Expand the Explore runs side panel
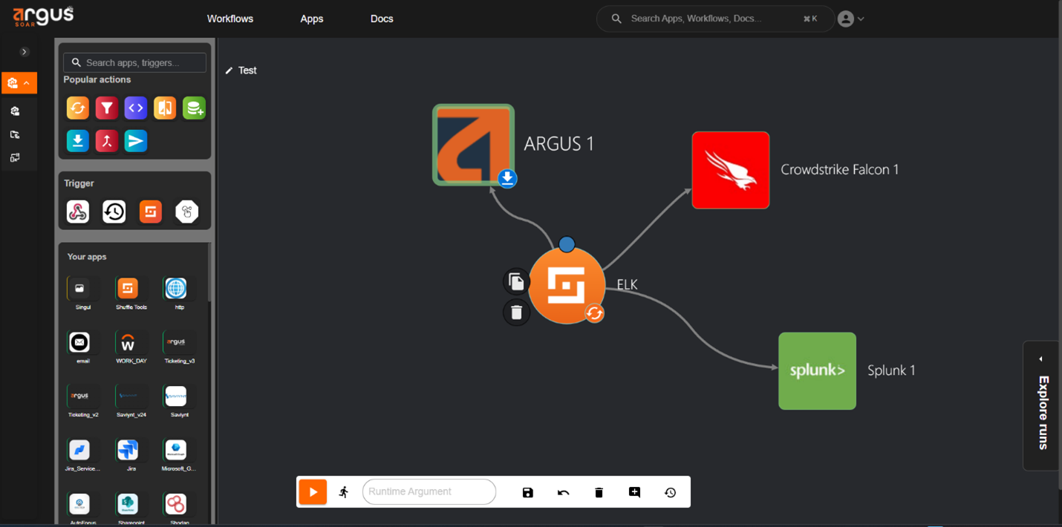 1042,405
